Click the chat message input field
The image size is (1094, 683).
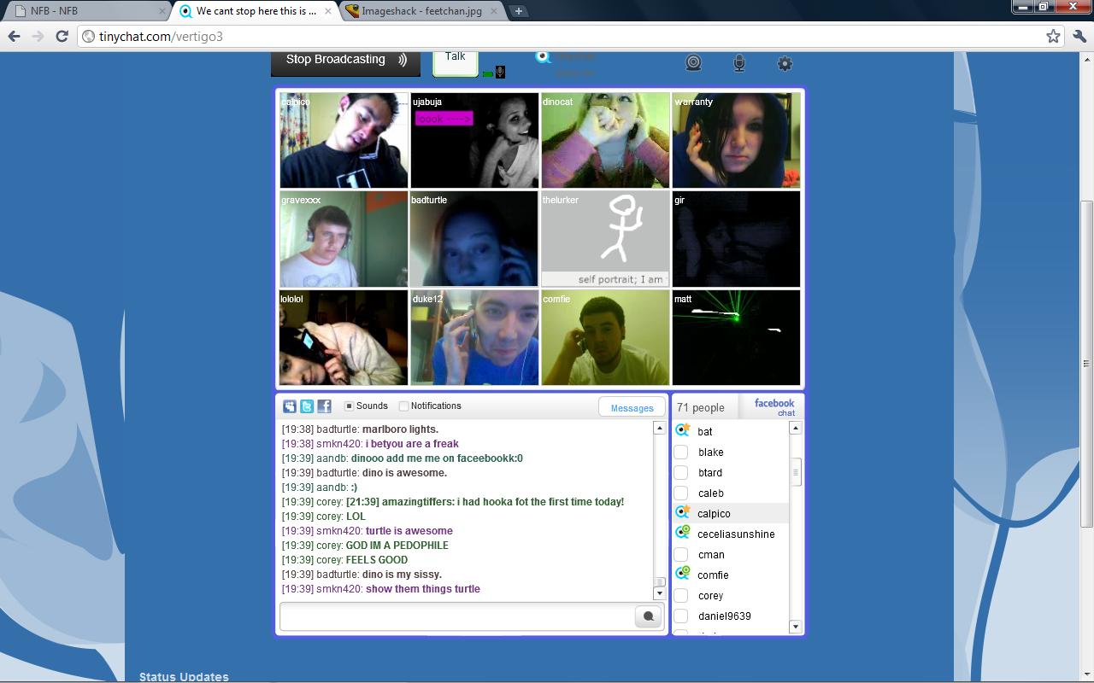click(457, 616)
